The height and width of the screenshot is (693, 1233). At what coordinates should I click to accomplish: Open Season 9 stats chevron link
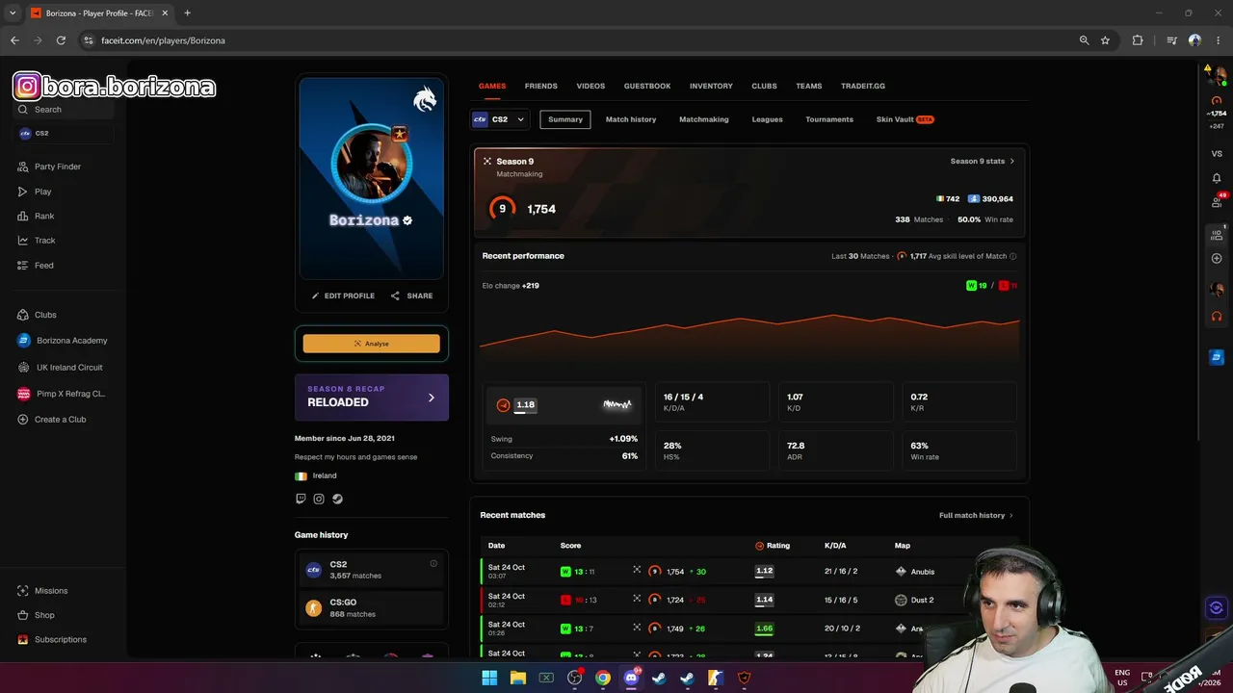(x=983, y=162)
